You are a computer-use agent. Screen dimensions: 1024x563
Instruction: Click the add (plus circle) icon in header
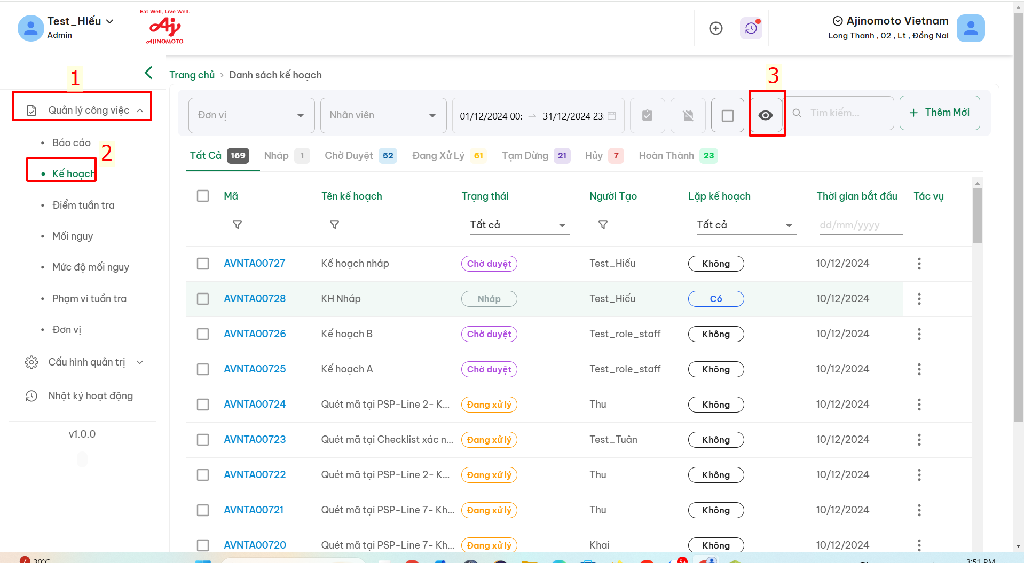[715, 28]
